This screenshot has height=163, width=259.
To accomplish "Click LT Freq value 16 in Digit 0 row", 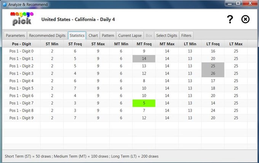I will tap(213, 51).
